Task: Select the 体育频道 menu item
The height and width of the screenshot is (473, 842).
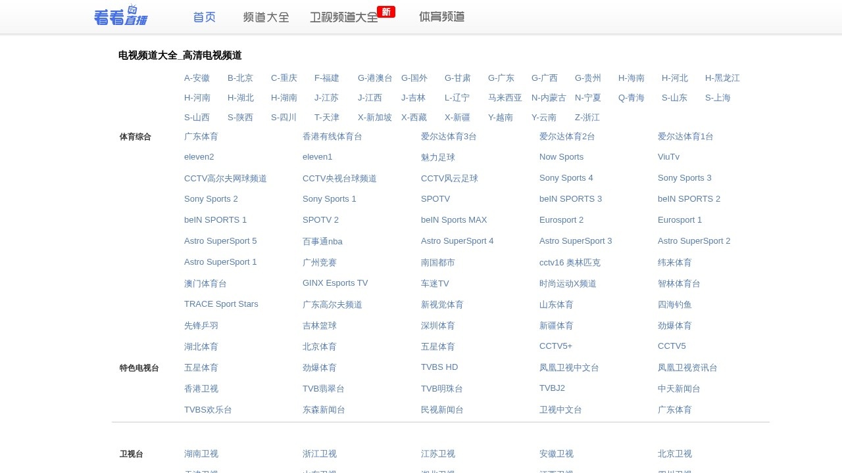Action: 441,17
